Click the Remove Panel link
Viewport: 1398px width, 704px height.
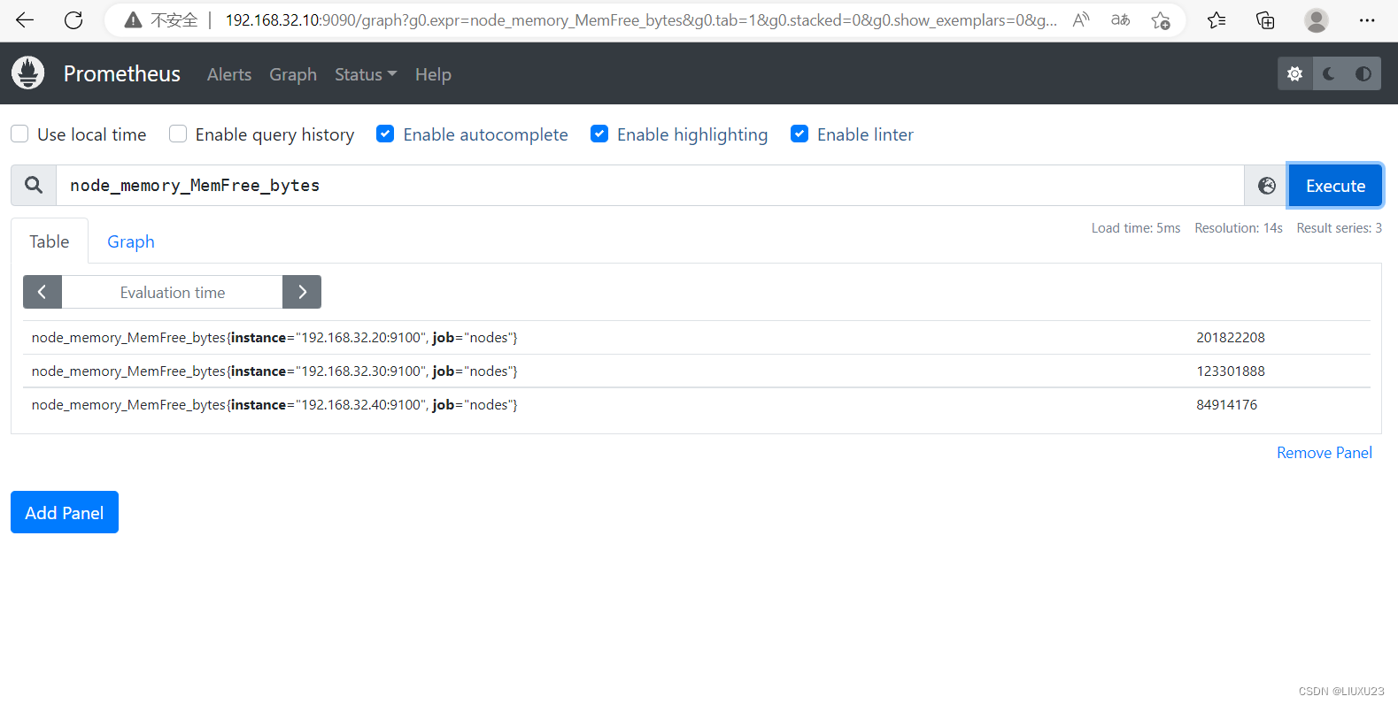[1324, 453]
